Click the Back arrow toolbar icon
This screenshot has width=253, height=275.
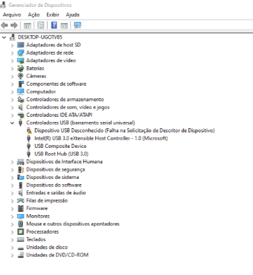(5, 25)
